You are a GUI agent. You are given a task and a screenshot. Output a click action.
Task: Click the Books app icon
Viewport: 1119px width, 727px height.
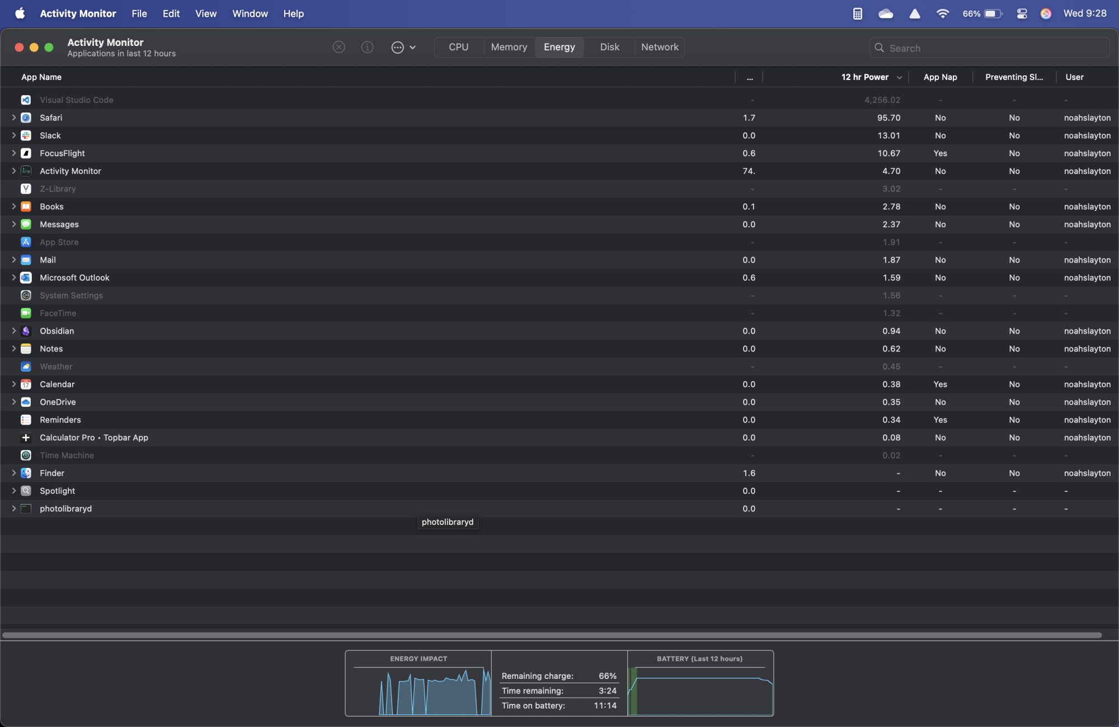pyautogui.click(x=26, y=207)
